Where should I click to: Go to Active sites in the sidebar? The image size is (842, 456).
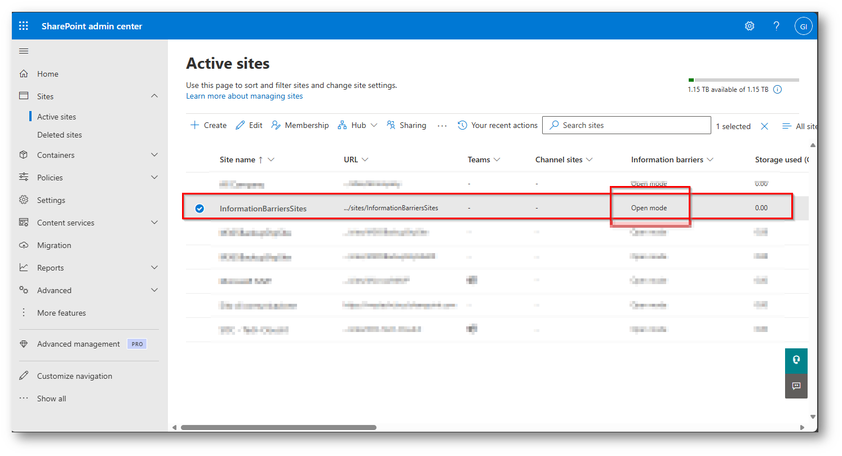(56, 117)
